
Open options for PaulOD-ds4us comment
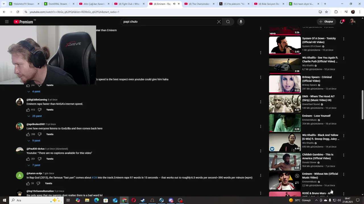coord(260,151)
